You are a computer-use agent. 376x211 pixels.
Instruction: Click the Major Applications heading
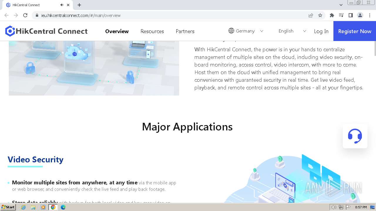[x=187, y=127]
